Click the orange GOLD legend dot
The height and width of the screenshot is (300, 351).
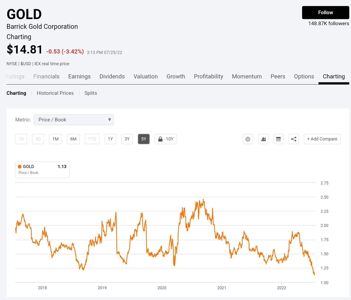coord(20,167)
